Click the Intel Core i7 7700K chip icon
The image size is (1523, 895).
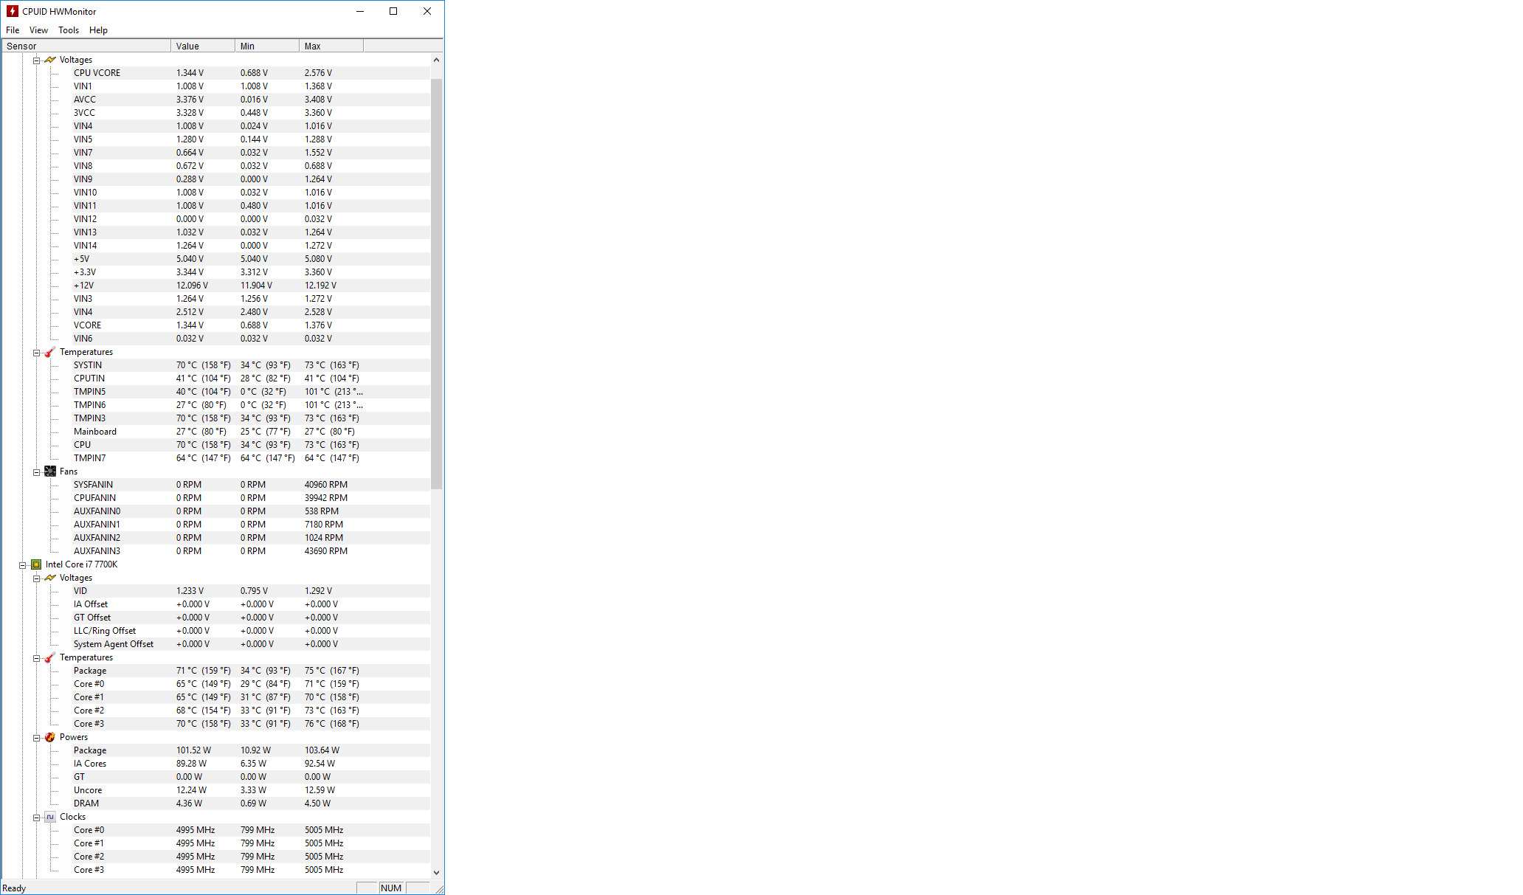[36, 564]
